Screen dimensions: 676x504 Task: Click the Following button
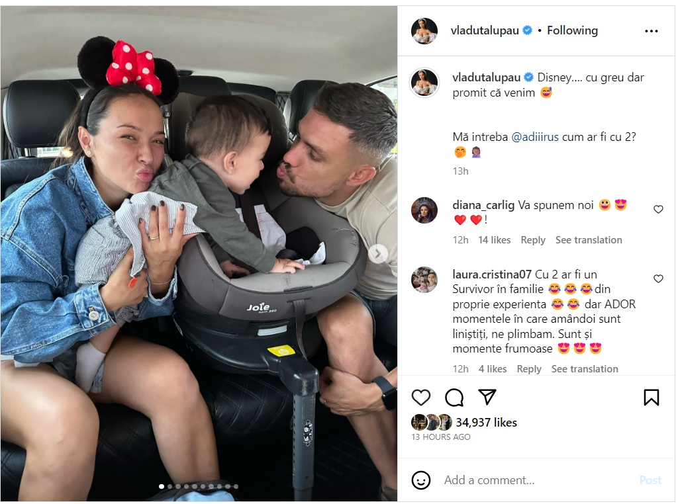(x=572, y=30)
